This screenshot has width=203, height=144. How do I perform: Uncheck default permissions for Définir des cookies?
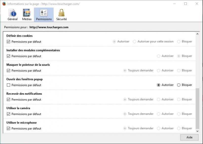[8, 41]
